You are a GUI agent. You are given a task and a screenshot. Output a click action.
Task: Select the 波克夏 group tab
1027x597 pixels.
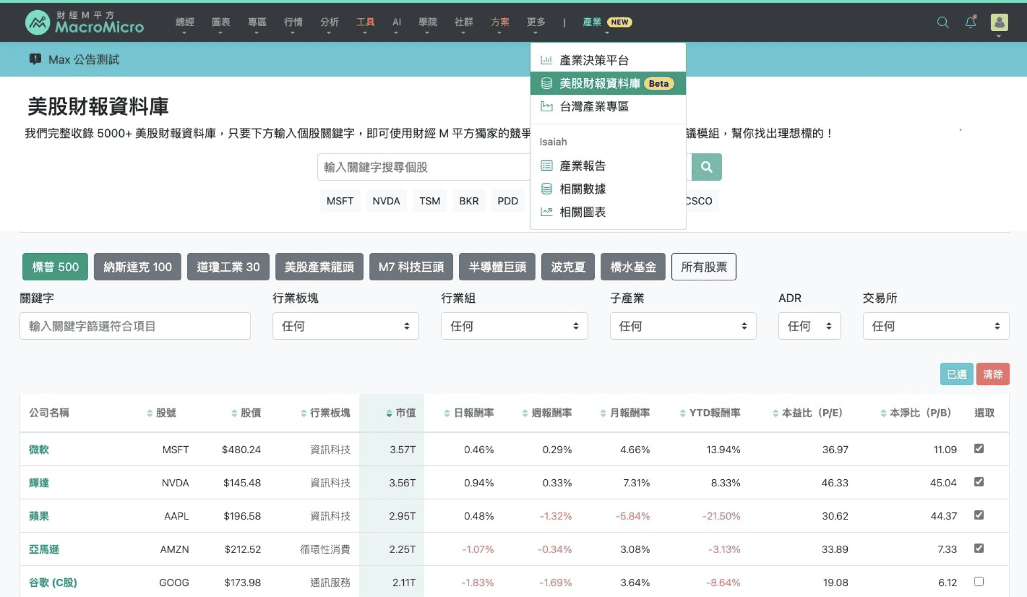pos(568,266)
